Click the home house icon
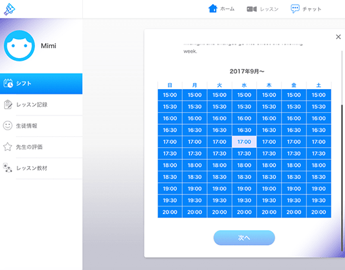Screen dimensions: 345x270 213,9
